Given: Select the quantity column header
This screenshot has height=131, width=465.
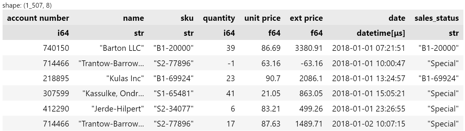Looking at the screenshot, I should point(219,18).
